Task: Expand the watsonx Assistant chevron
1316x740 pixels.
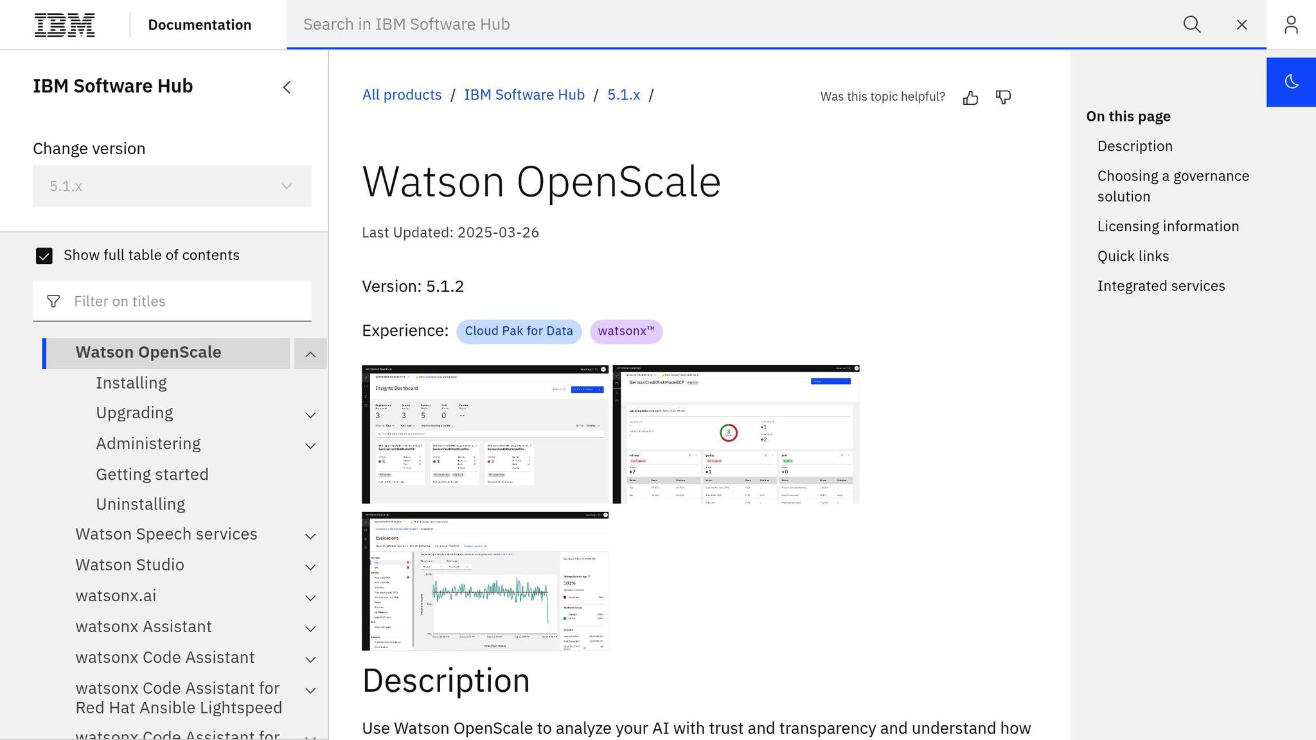Action: pyautogui.click(x=310, y=629)
